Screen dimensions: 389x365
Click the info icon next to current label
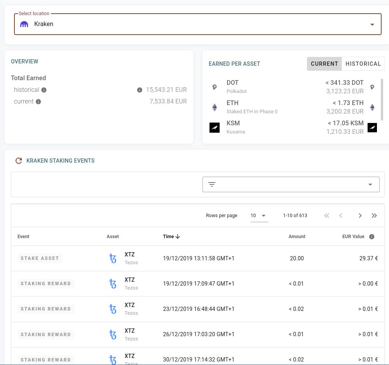(38, 102)
